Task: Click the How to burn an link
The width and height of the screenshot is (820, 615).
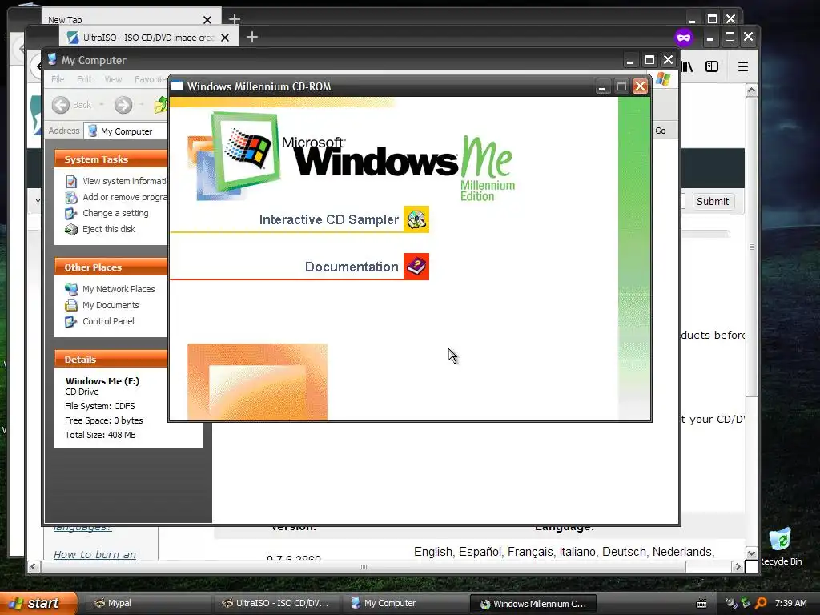Action: pyautogui.click(x=94, y=554)
